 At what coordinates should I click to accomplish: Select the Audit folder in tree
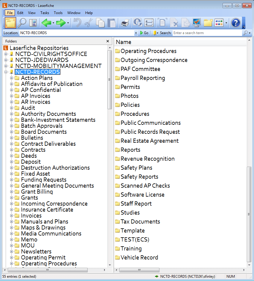[28, 108]
